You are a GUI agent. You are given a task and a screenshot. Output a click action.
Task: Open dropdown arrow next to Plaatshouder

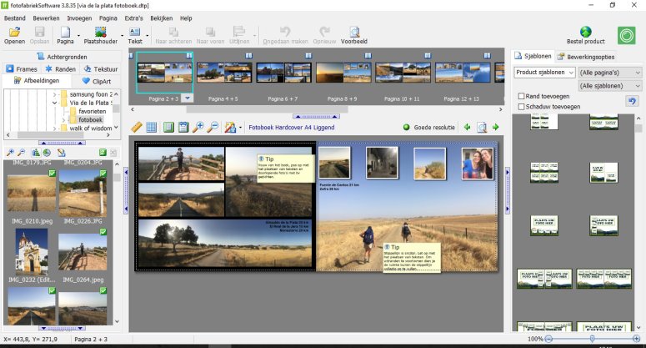(x=122, y=36)
